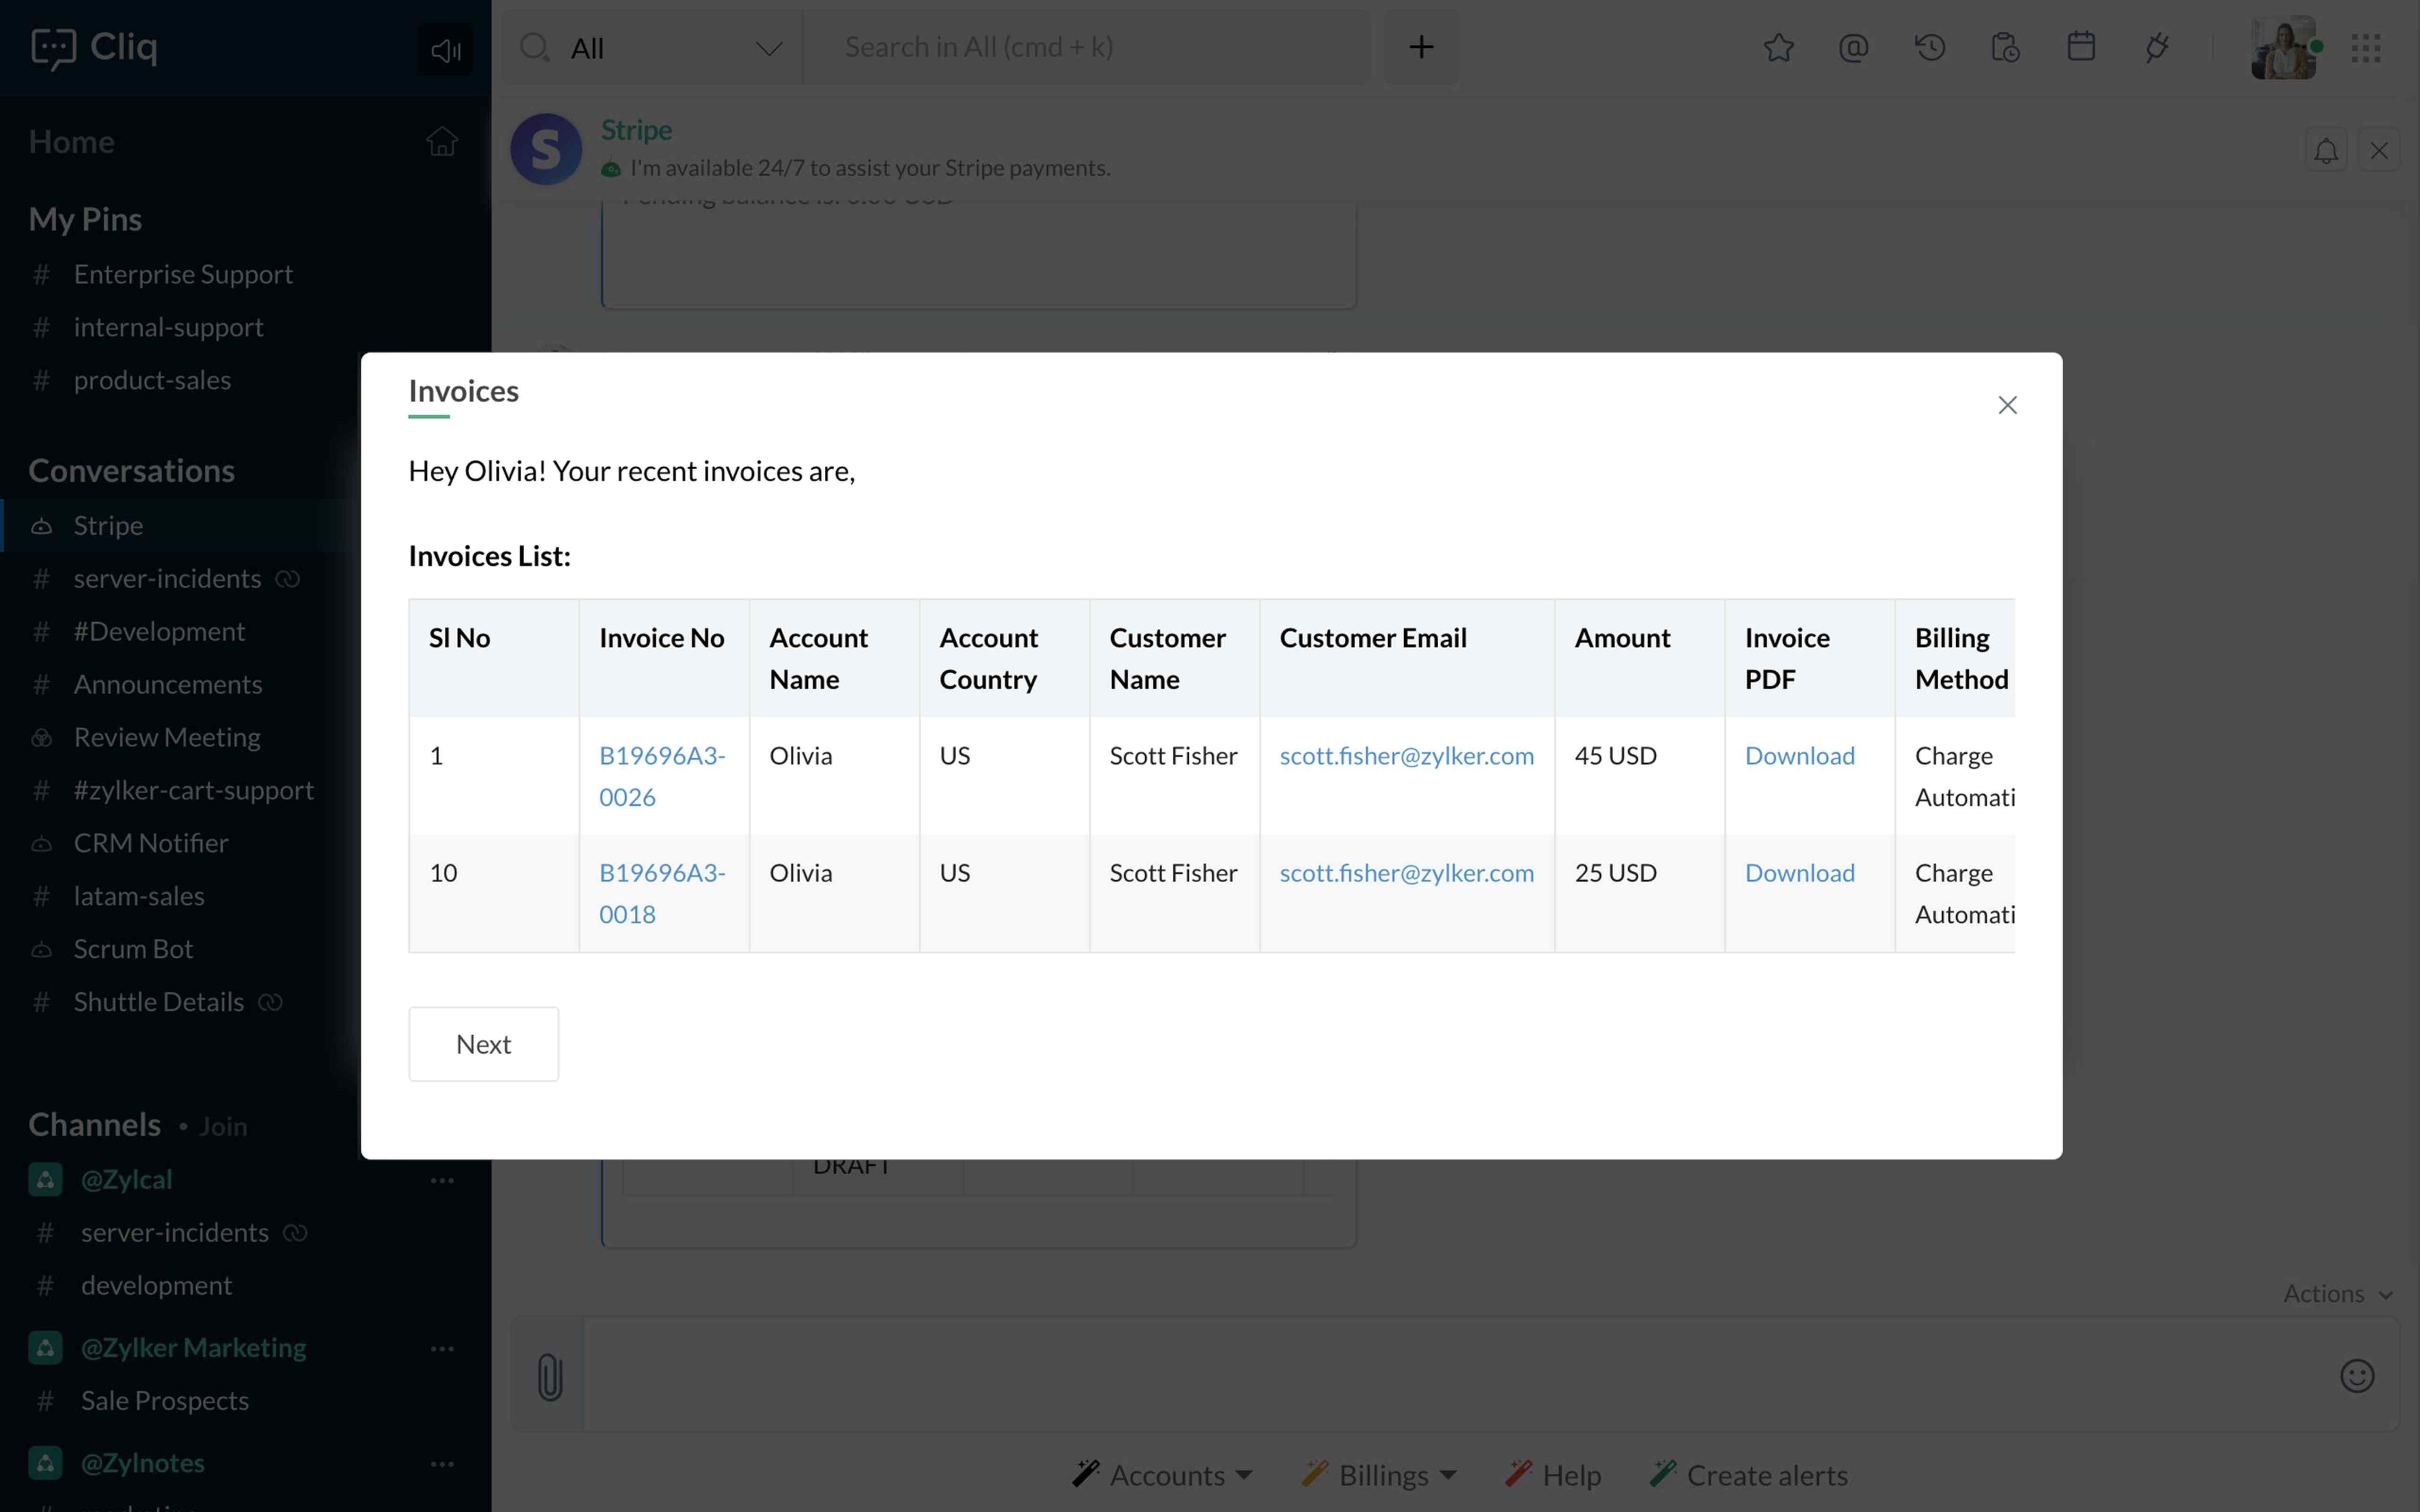
Task: Open CRM Notifier bot conversation
Action: pos(151,843)
